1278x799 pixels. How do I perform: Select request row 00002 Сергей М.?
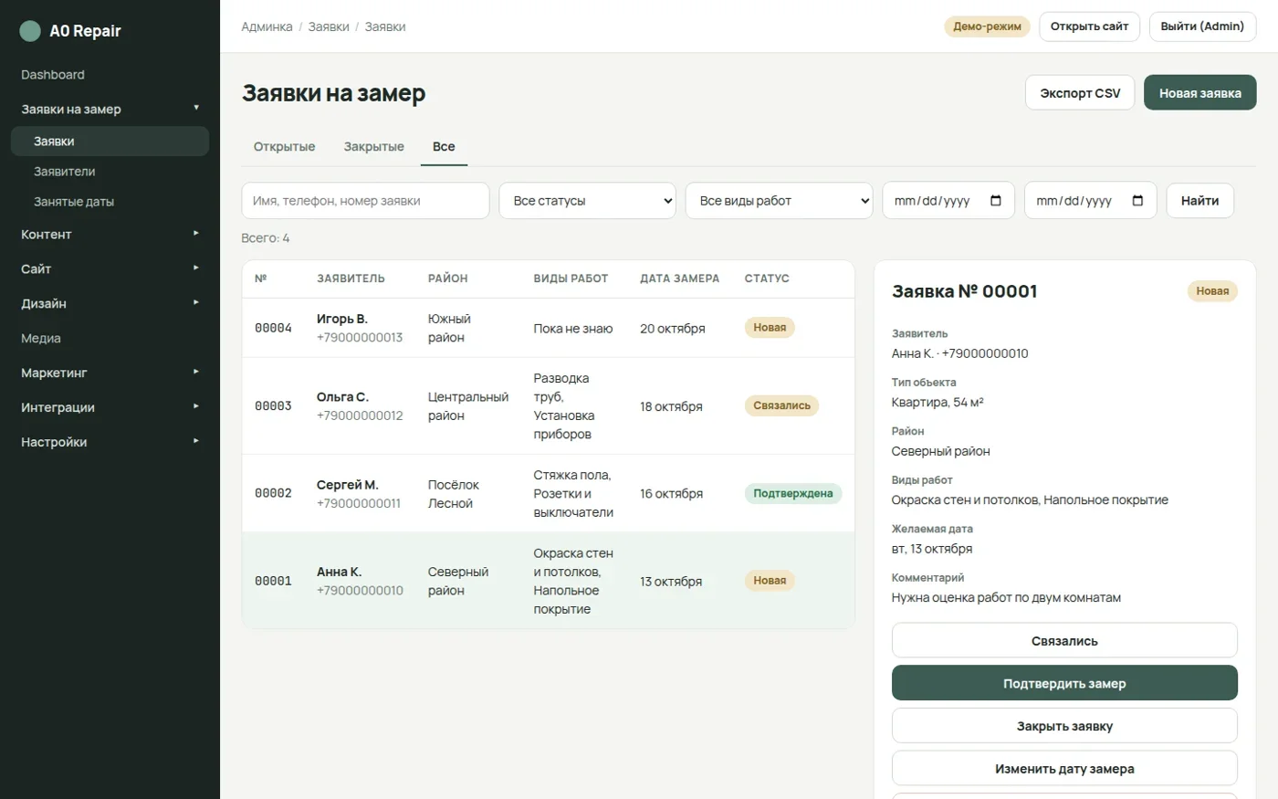tap(548, 494)
